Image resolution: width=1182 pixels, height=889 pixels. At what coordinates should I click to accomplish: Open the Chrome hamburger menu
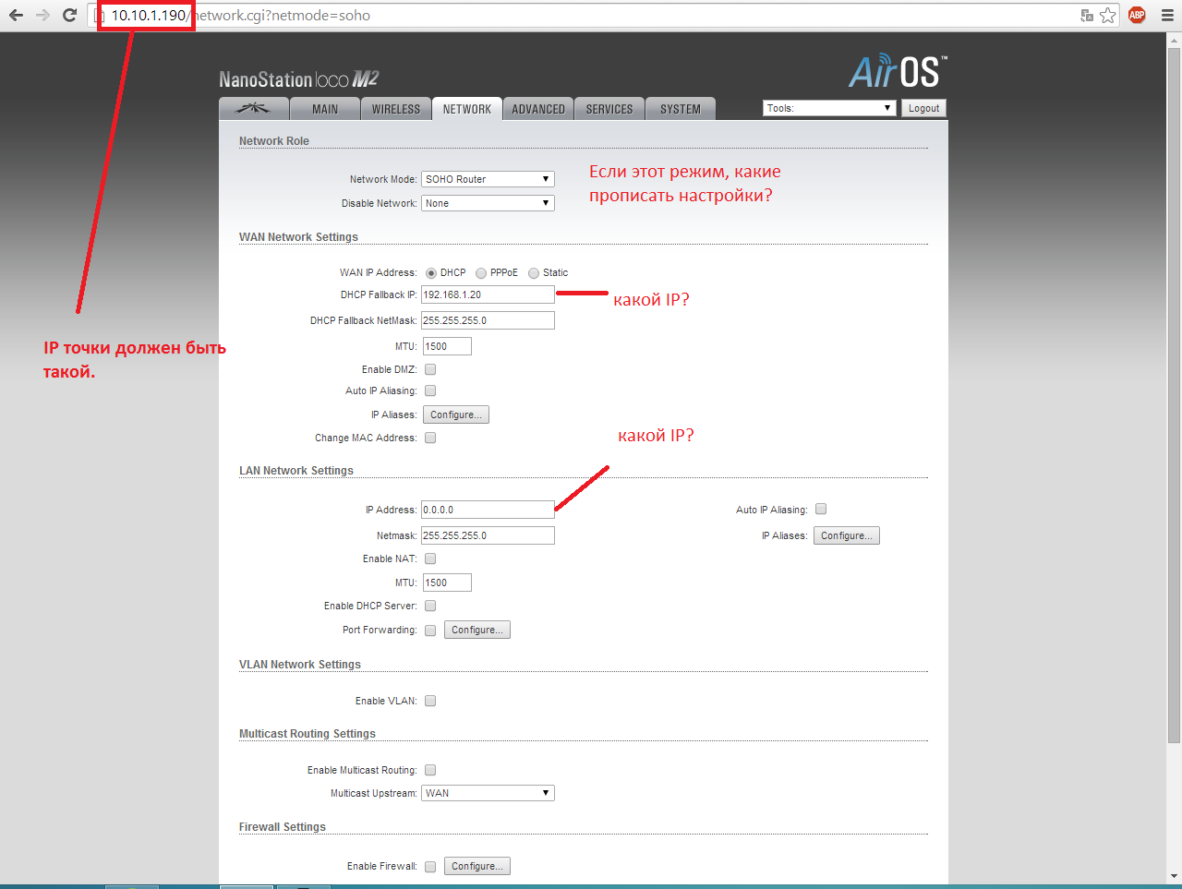1166,15
